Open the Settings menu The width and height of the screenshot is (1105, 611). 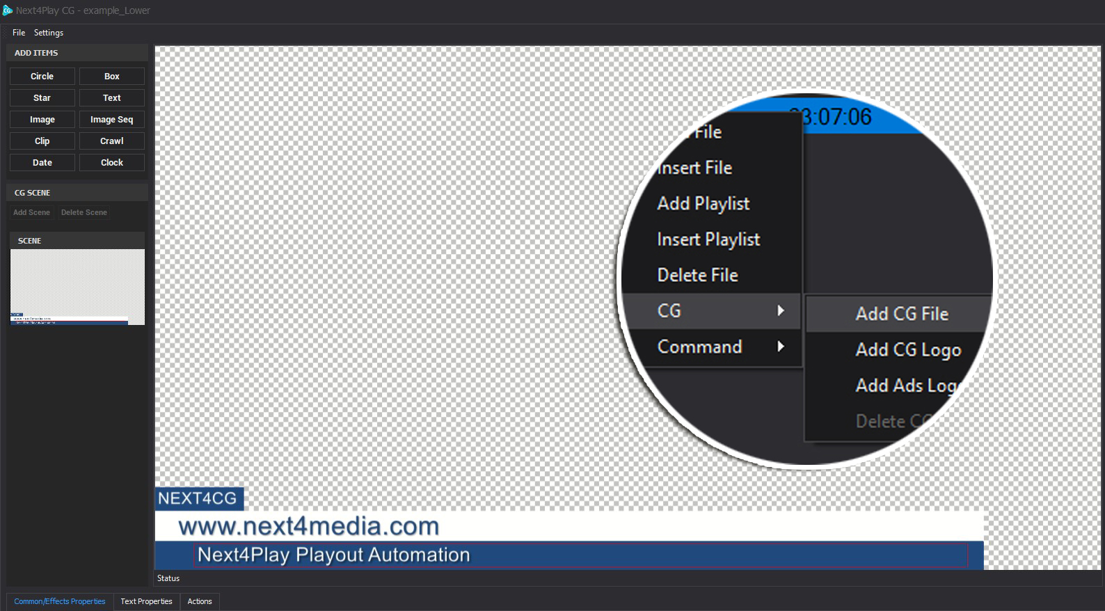(x=49, y=33)
